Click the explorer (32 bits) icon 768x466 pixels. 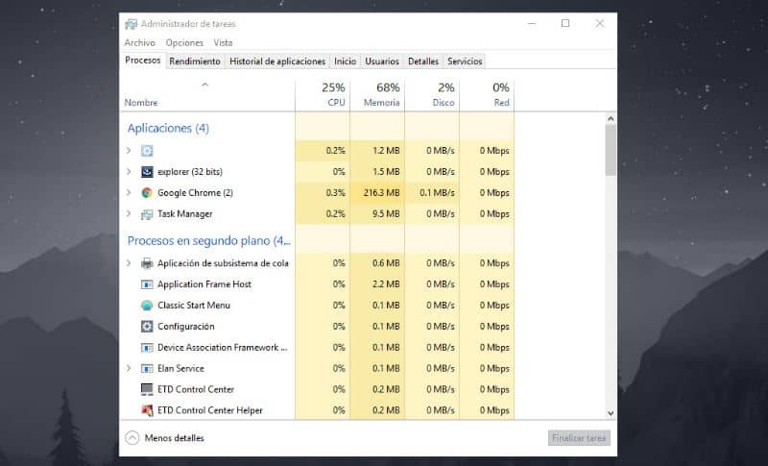pyautogui.click(x=147, y=172)
